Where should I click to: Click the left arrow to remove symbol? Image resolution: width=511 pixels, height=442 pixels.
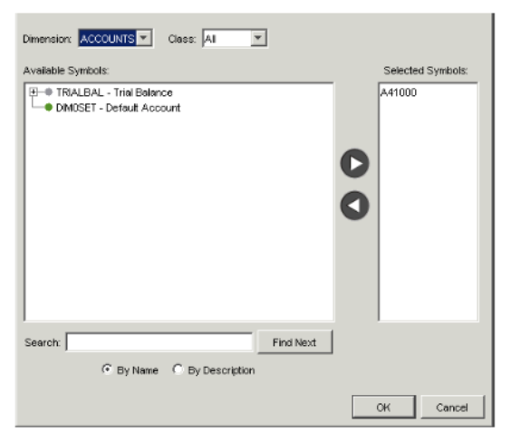(354, 206)
